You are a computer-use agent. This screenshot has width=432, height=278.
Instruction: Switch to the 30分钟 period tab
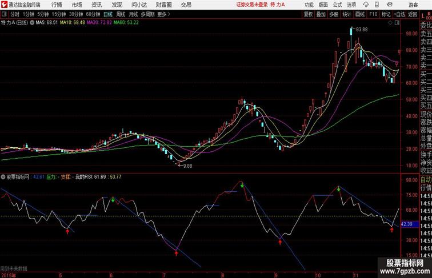coord(76,14)
